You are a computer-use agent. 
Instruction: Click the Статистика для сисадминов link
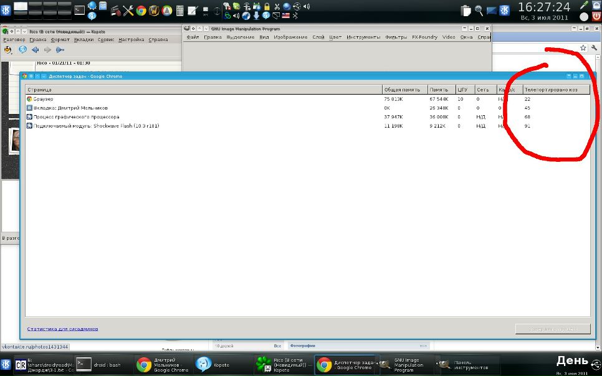(62, 329)
